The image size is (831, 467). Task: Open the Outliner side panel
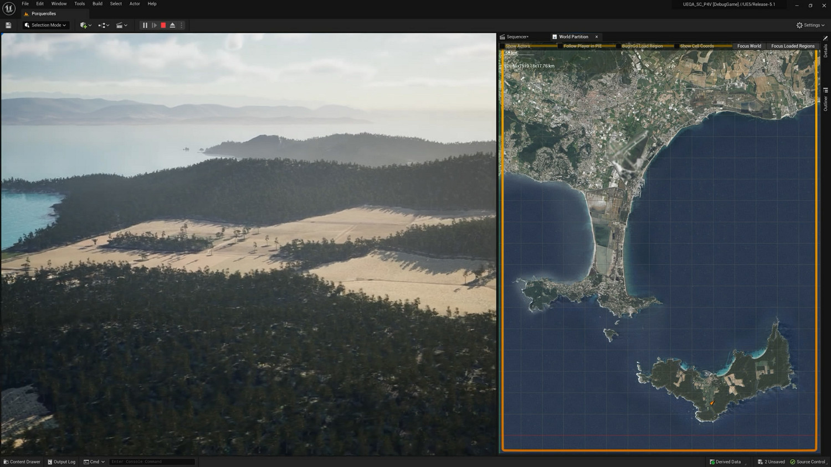click(x=825, y=100)
